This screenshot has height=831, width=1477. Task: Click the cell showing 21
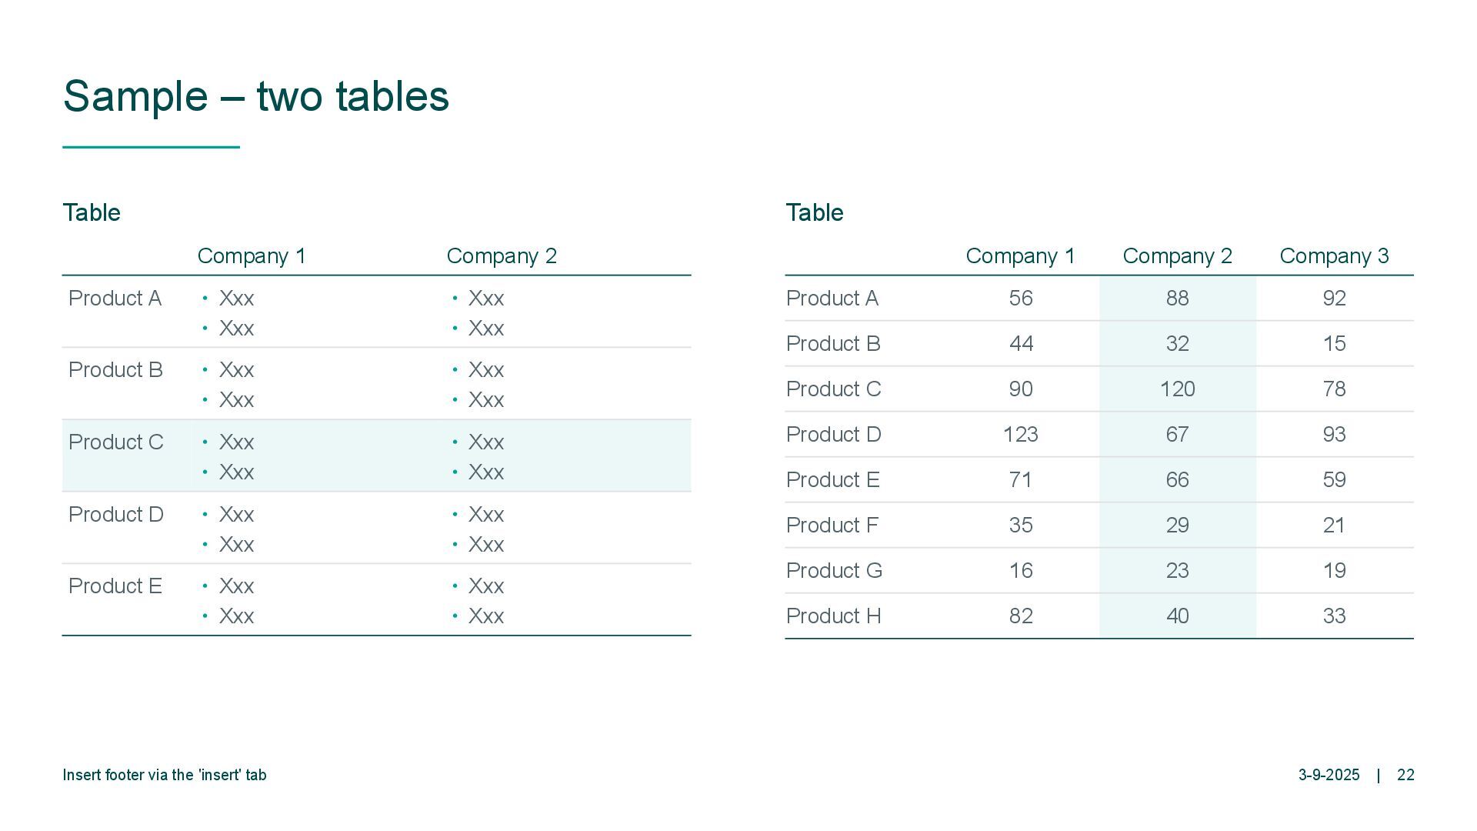[x=1334, y=526]
